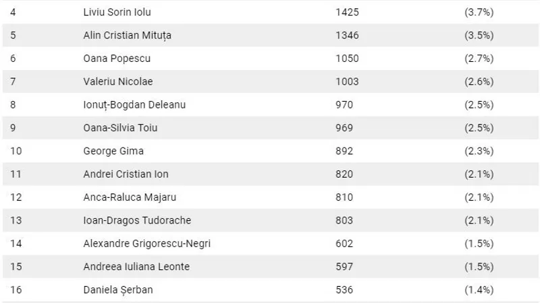This screenshot has height=303, width=540.
Task: Click the vote count 536
Action: pyautogui.click(x=344, y=290)
